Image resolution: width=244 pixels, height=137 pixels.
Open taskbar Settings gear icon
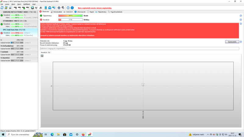click(77, 135)
